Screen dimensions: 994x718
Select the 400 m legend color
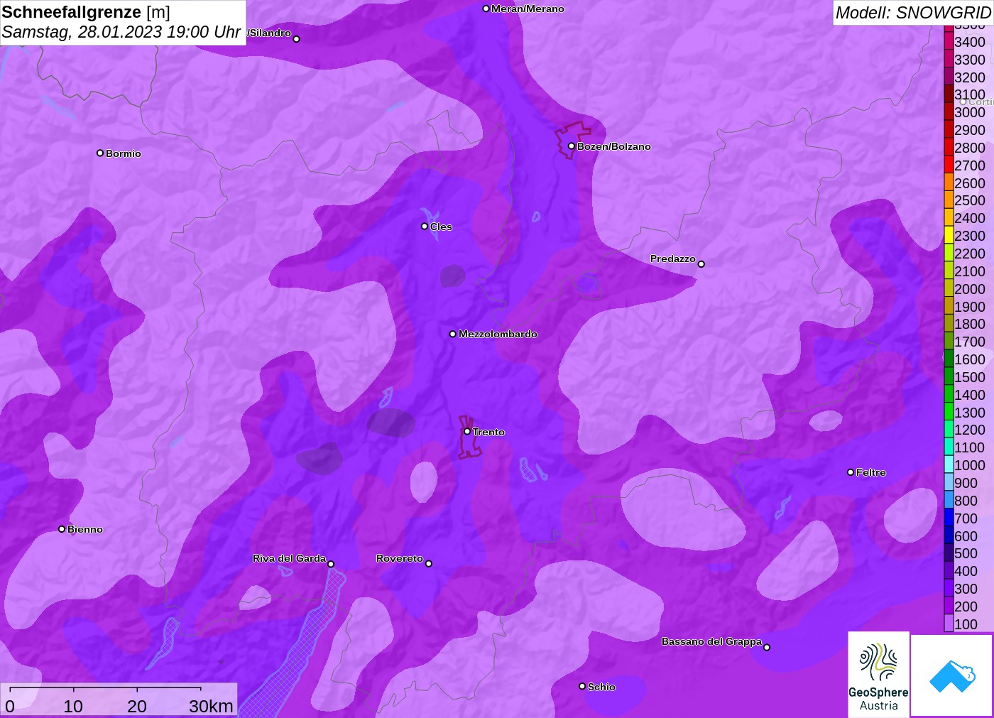click(949, 571)
